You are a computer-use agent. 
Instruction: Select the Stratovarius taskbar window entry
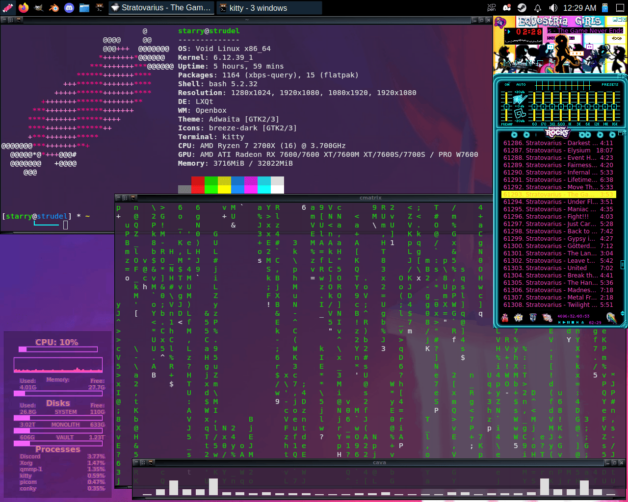point(161,8)
